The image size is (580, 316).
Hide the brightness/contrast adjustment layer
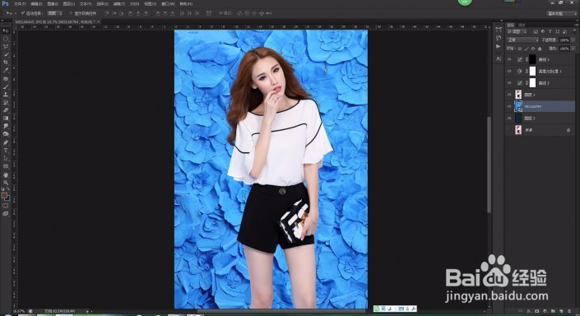click(x=509, y=71)
